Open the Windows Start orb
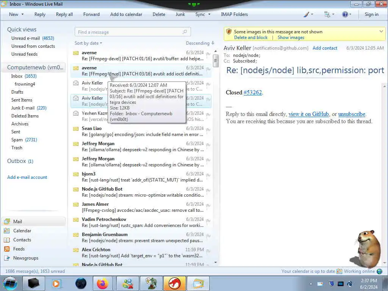Screen dimensions: 388x291 tap(10, 283)
